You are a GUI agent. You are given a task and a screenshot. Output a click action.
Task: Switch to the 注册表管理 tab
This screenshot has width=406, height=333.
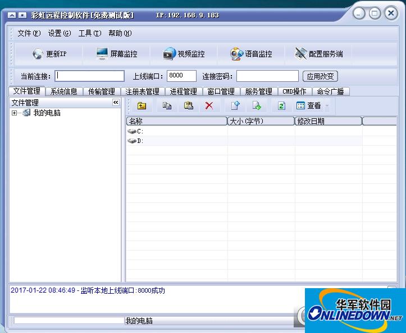tap(143, 91)
